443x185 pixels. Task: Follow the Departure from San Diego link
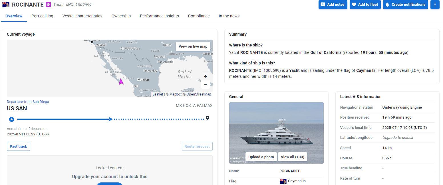[28, 102]
